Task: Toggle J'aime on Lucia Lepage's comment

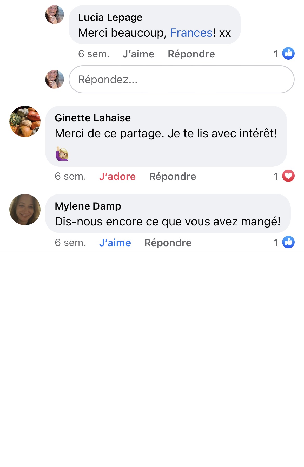Action: click(138, 54)
